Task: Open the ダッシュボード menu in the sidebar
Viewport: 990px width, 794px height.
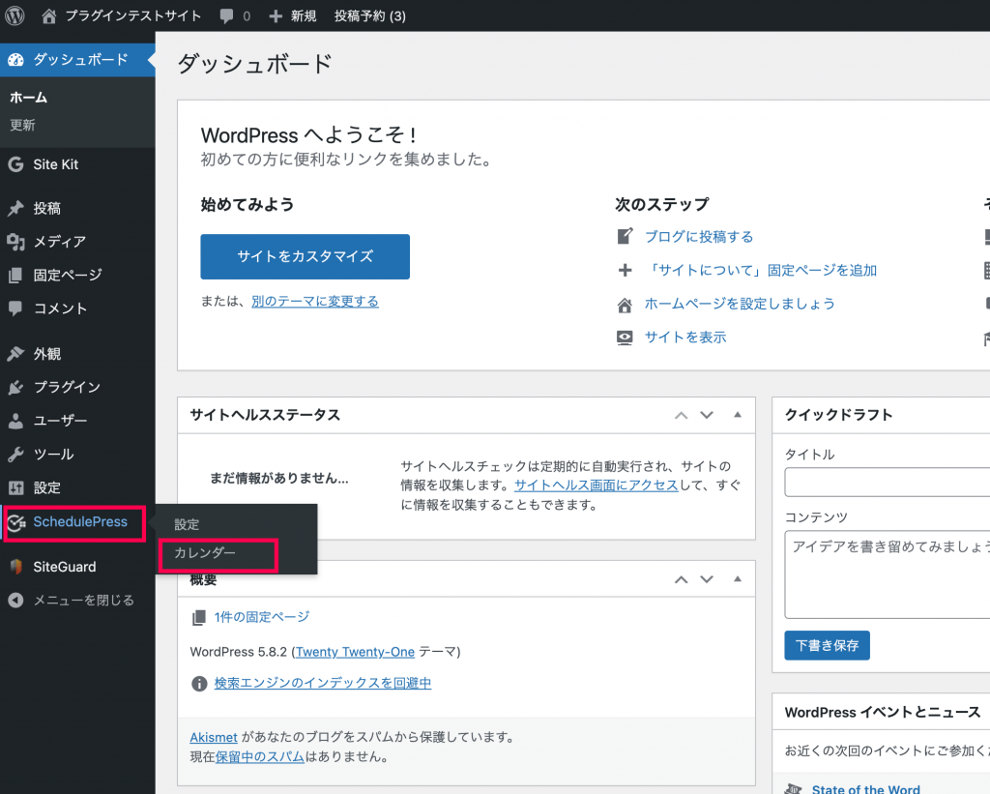Action: [x=77, y=60]
